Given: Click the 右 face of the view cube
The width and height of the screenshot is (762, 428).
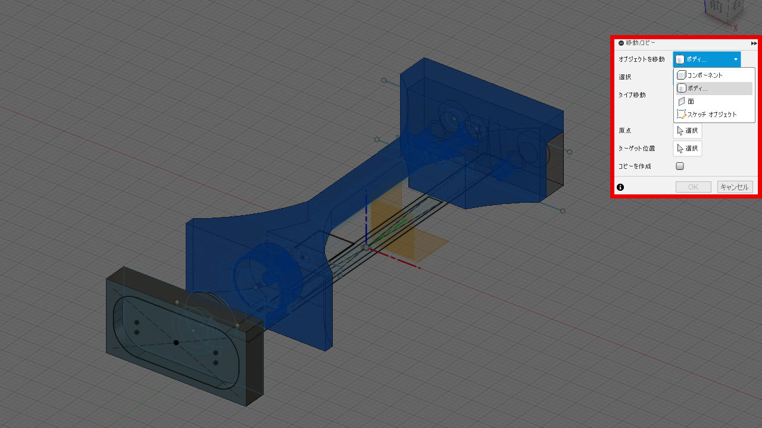Looking at the screenshot, I should (x=736, y=6).
